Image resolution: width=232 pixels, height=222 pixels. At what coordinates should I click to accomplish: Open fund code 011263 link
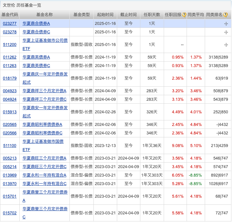coord(10,66)
